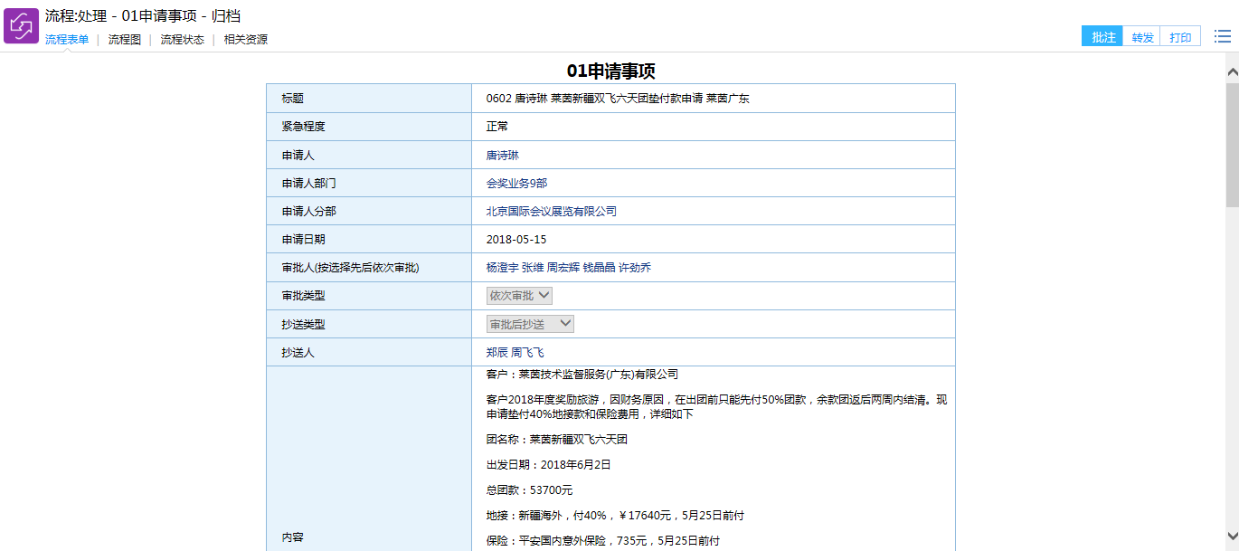This screenshot has height=551, width=1239.
Task: Open approver 许劲乔 link
Action: click(x=635, y=268)
